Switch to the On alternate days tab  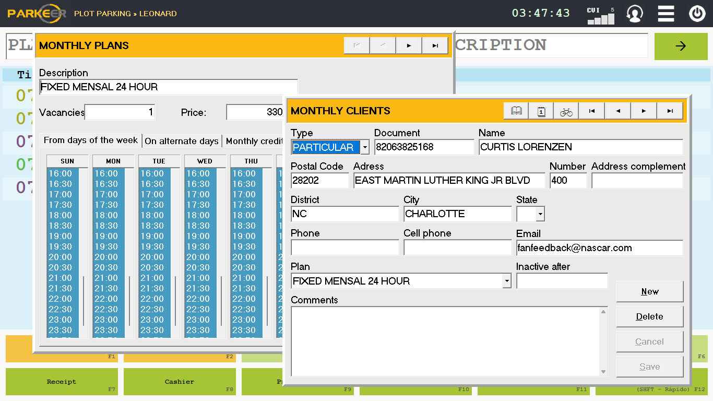coord(182,140)
